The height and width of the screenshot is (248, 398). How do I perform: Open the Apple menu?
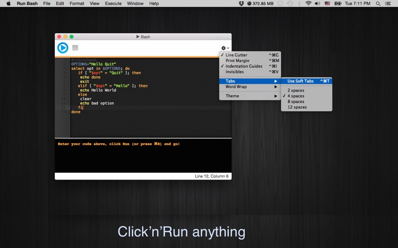pos(8,3)
